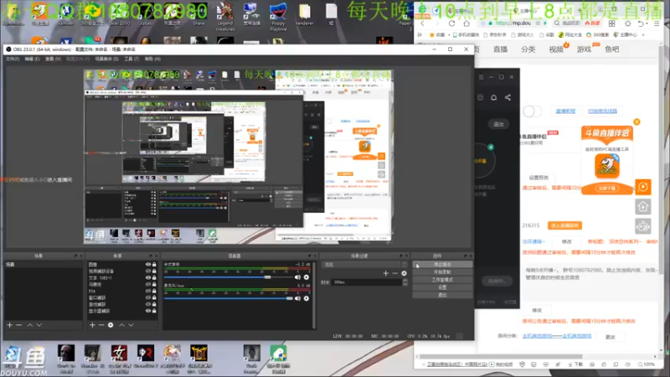The height and width of the screenshot is (377, 670).
Task: Flip the white toggle switch on Douyu webpage
Action: click(532, 111)
